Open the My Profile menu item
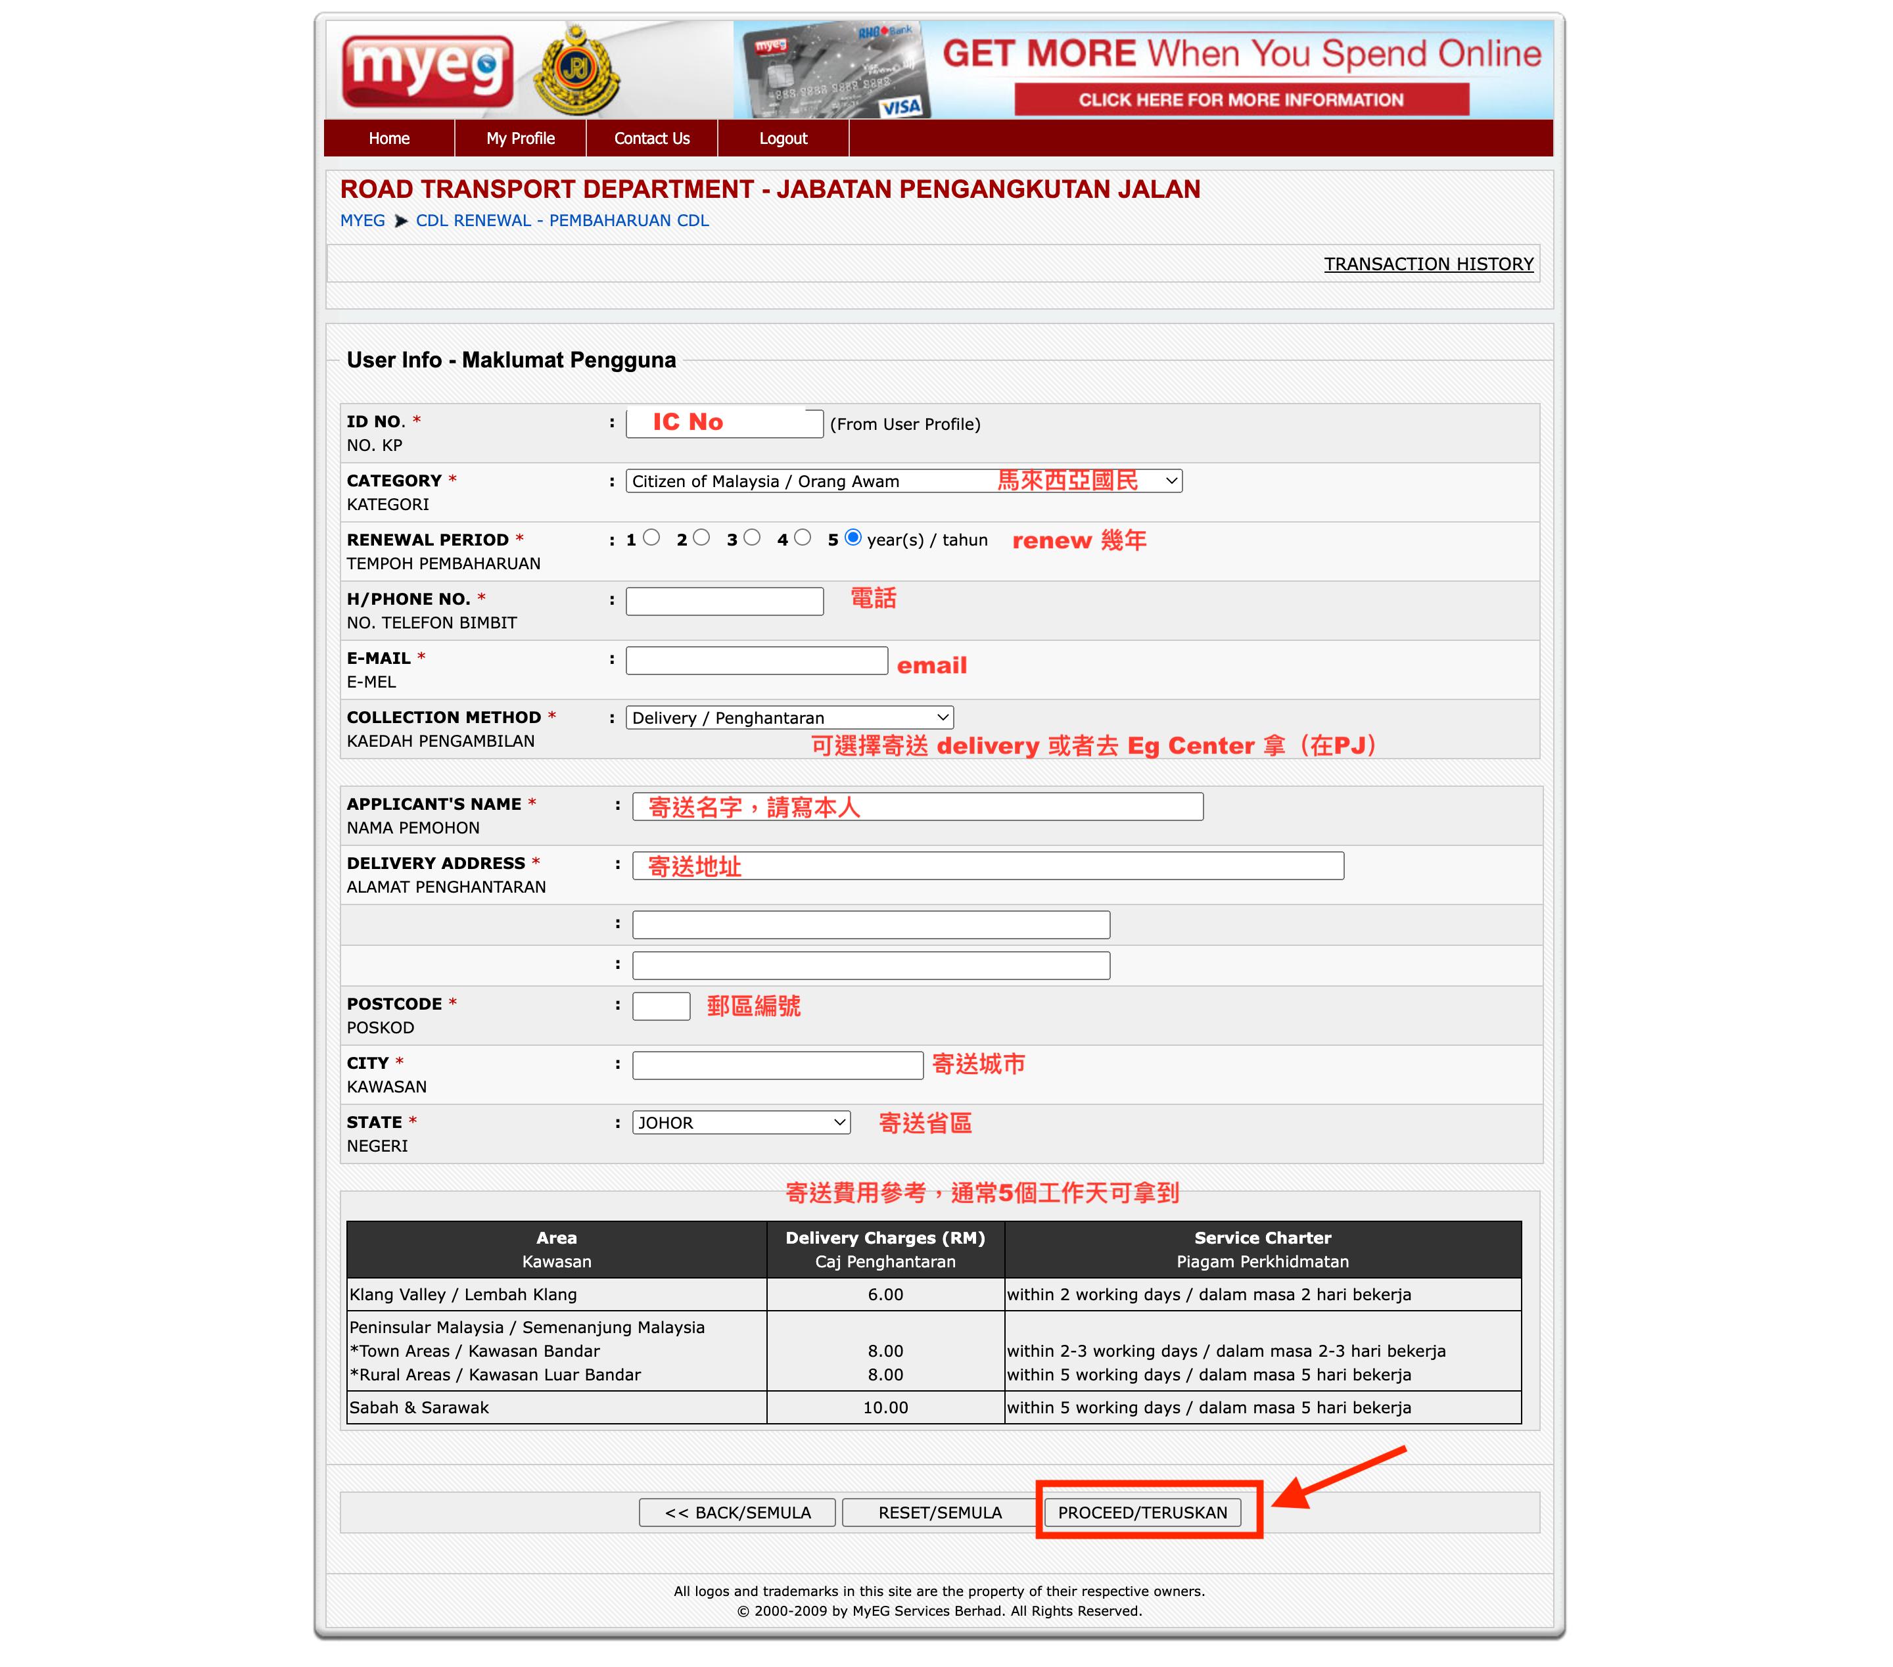 tap(521, 139)
